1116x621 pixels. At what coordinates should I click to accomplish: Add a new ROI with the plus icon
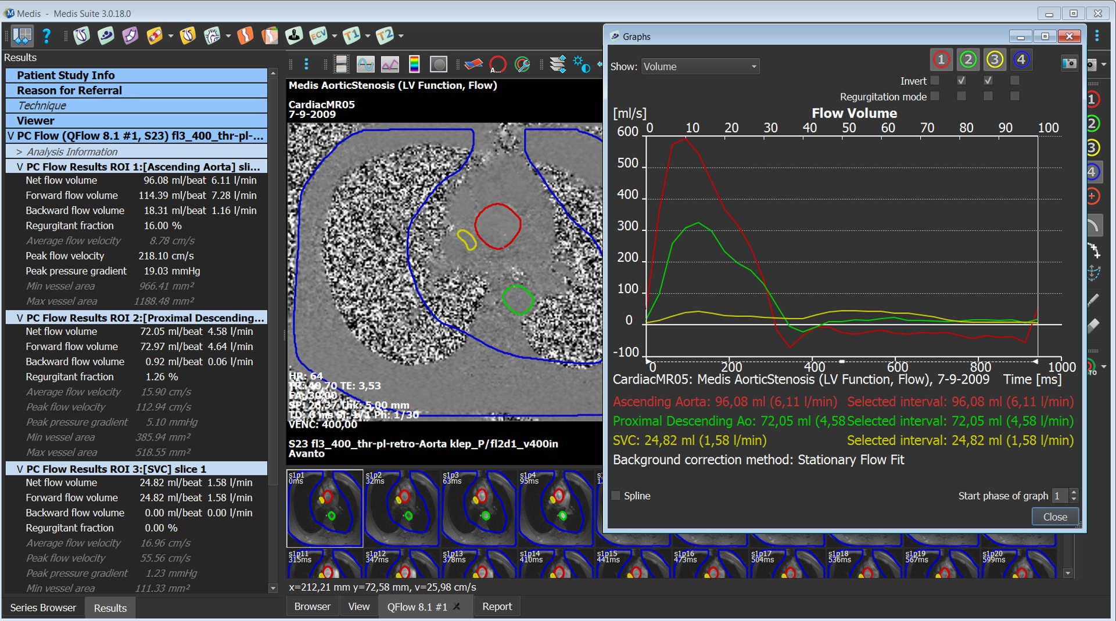click(x=1092, y=196)
